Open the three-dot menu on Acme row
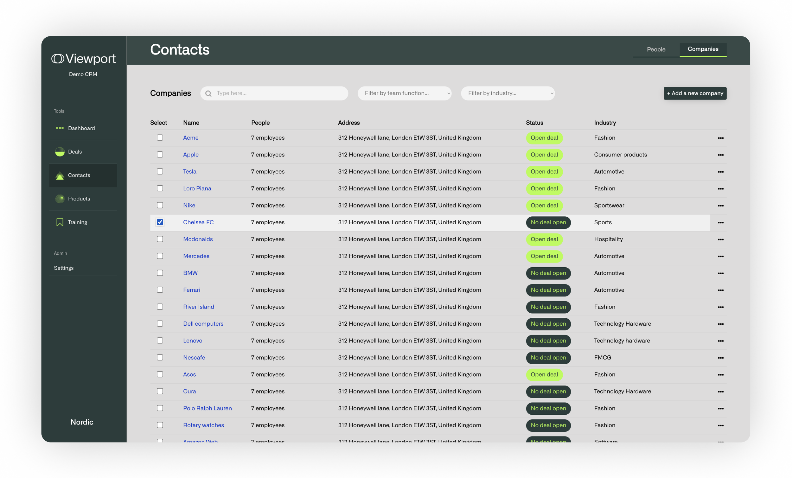Screen dimensions: 792x478 pos(721,138)
